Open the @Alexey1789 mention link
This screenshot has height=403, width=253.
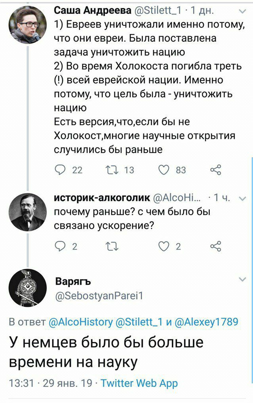pyautogui.click(x=206, y=322)
